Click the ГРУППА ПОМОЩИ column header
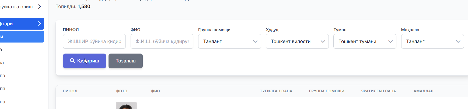This screenshot has width=468, height=109. [327, 91]
